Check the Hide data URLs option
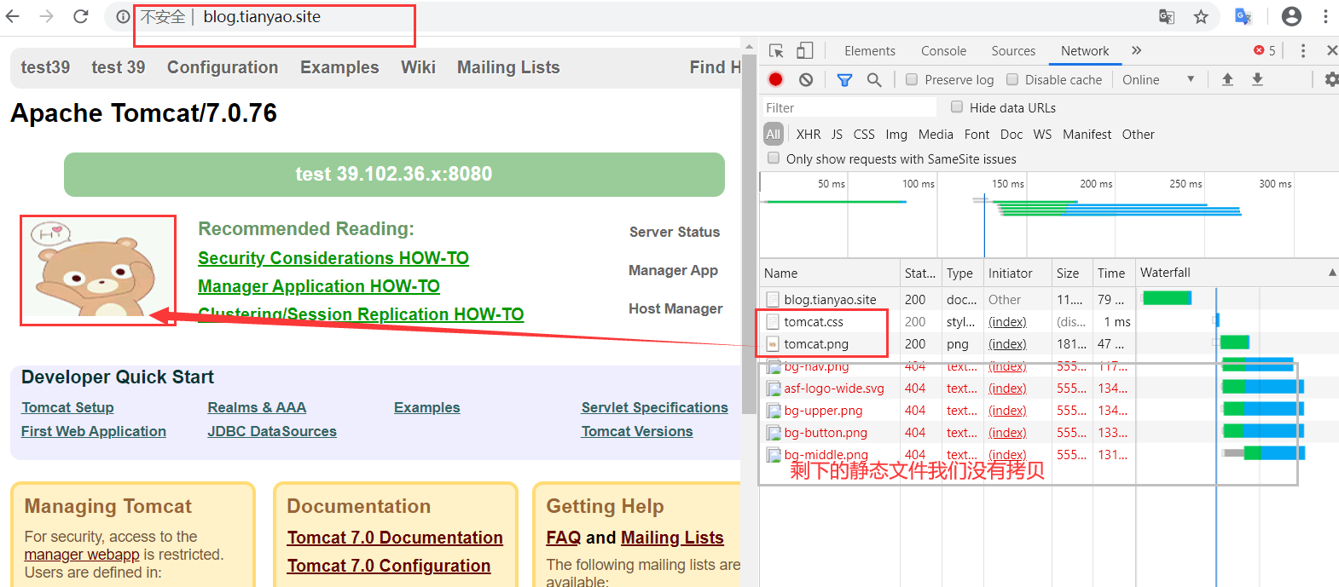The width and height of the screenshot is (1339, 587). [x=957, y=107]
